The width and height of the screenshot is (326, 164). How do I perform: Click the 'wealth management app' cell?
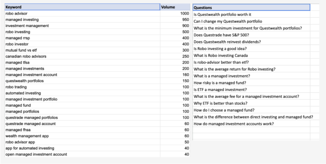[x=82, y=136]
